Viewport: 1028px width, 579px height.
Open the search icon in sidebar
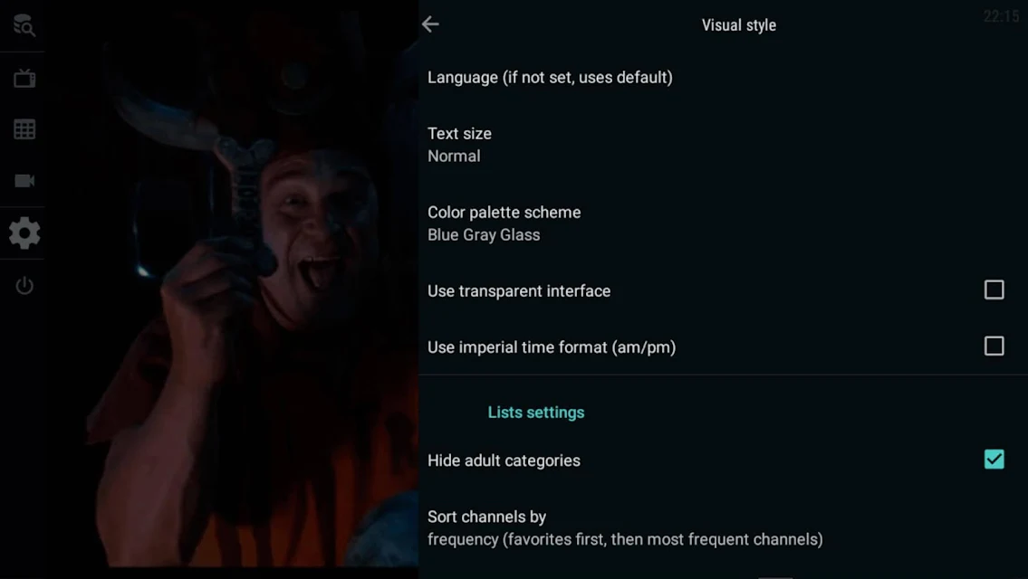tap(24, 25)
